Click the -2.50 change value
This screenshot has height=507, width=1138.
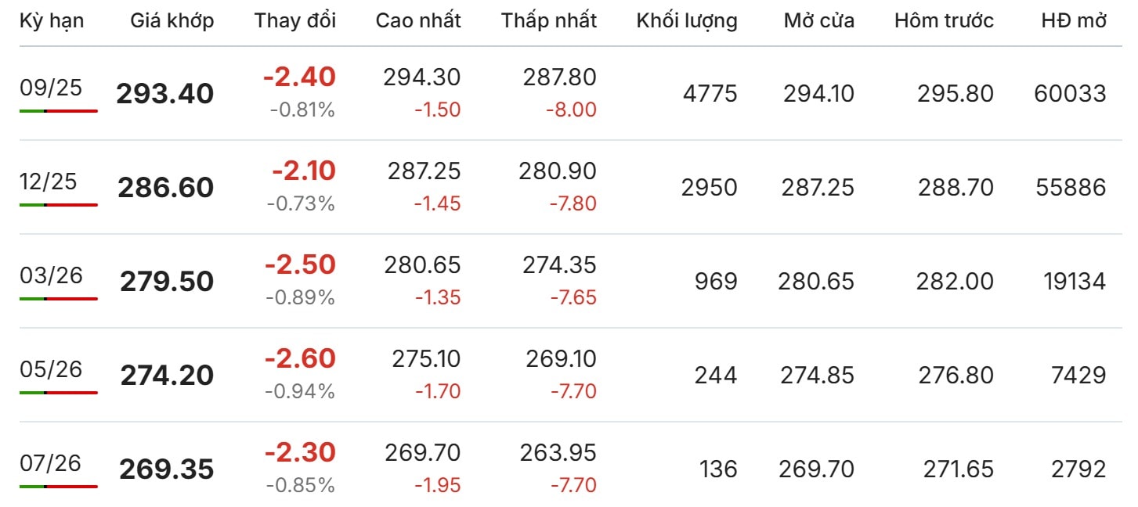pyautogui.click(x=300, y=264)
